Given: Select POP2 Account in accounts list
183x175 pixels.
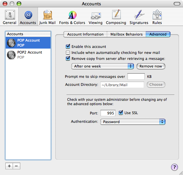Looking at the screenshot, I should 28,55.
